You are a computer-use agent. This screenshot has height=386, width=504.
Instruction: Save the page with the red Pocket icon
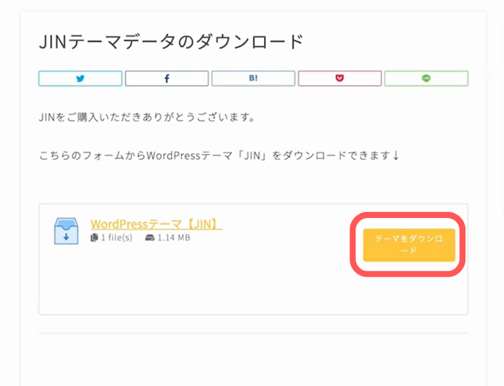pos(340,78)
